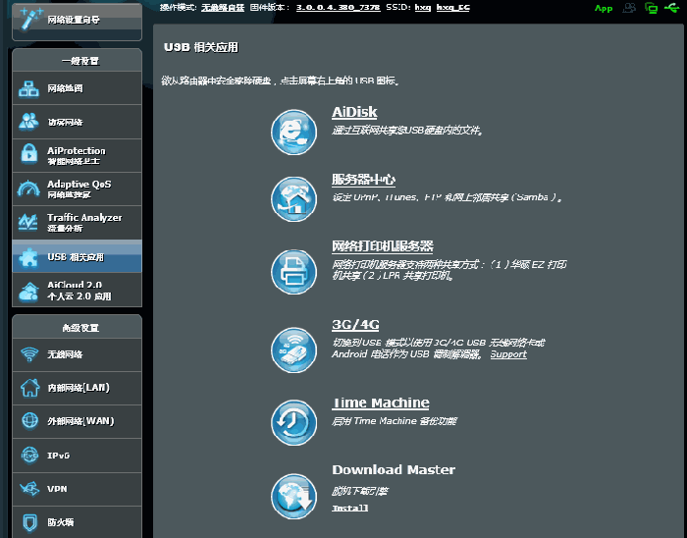Click the 3G/4G title link
This screenshot has height=538, width=687.
pyautogui.click(x=355, y=325)
